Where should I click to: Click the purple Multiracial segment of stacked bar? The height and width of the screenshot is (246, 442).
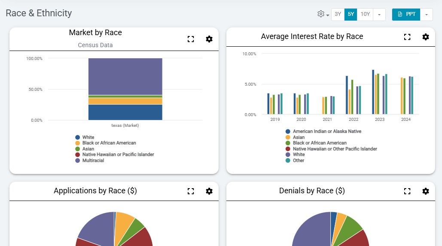click(x=125, y=76)
